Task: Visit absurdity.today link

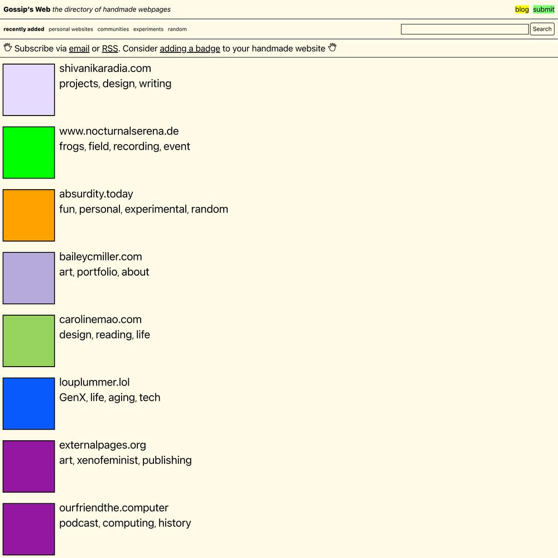Action: click(x=96, y=194)
